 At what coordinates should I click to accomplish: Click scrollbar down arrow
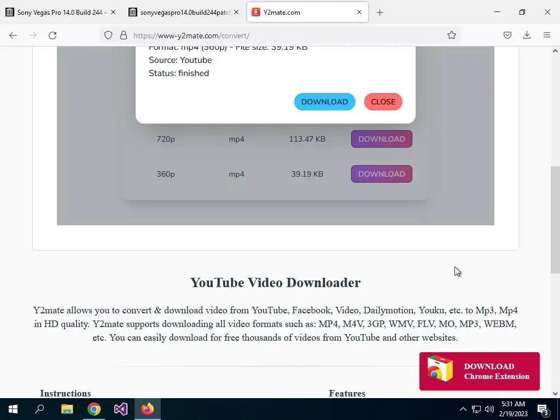coord(555,394)
